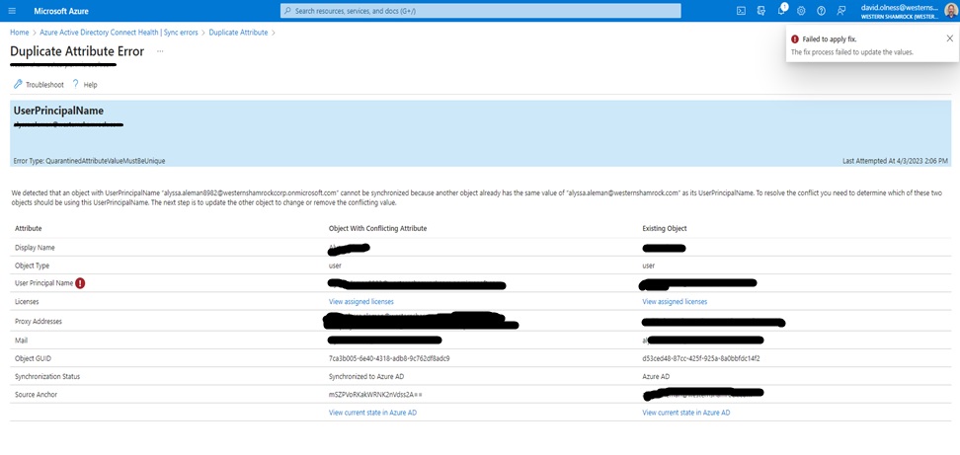Click the account name david.olness in header

[899, 7]
